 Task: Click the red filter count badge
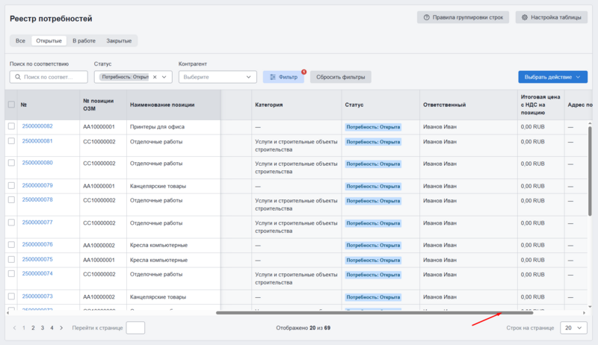[x=304, y=72]
